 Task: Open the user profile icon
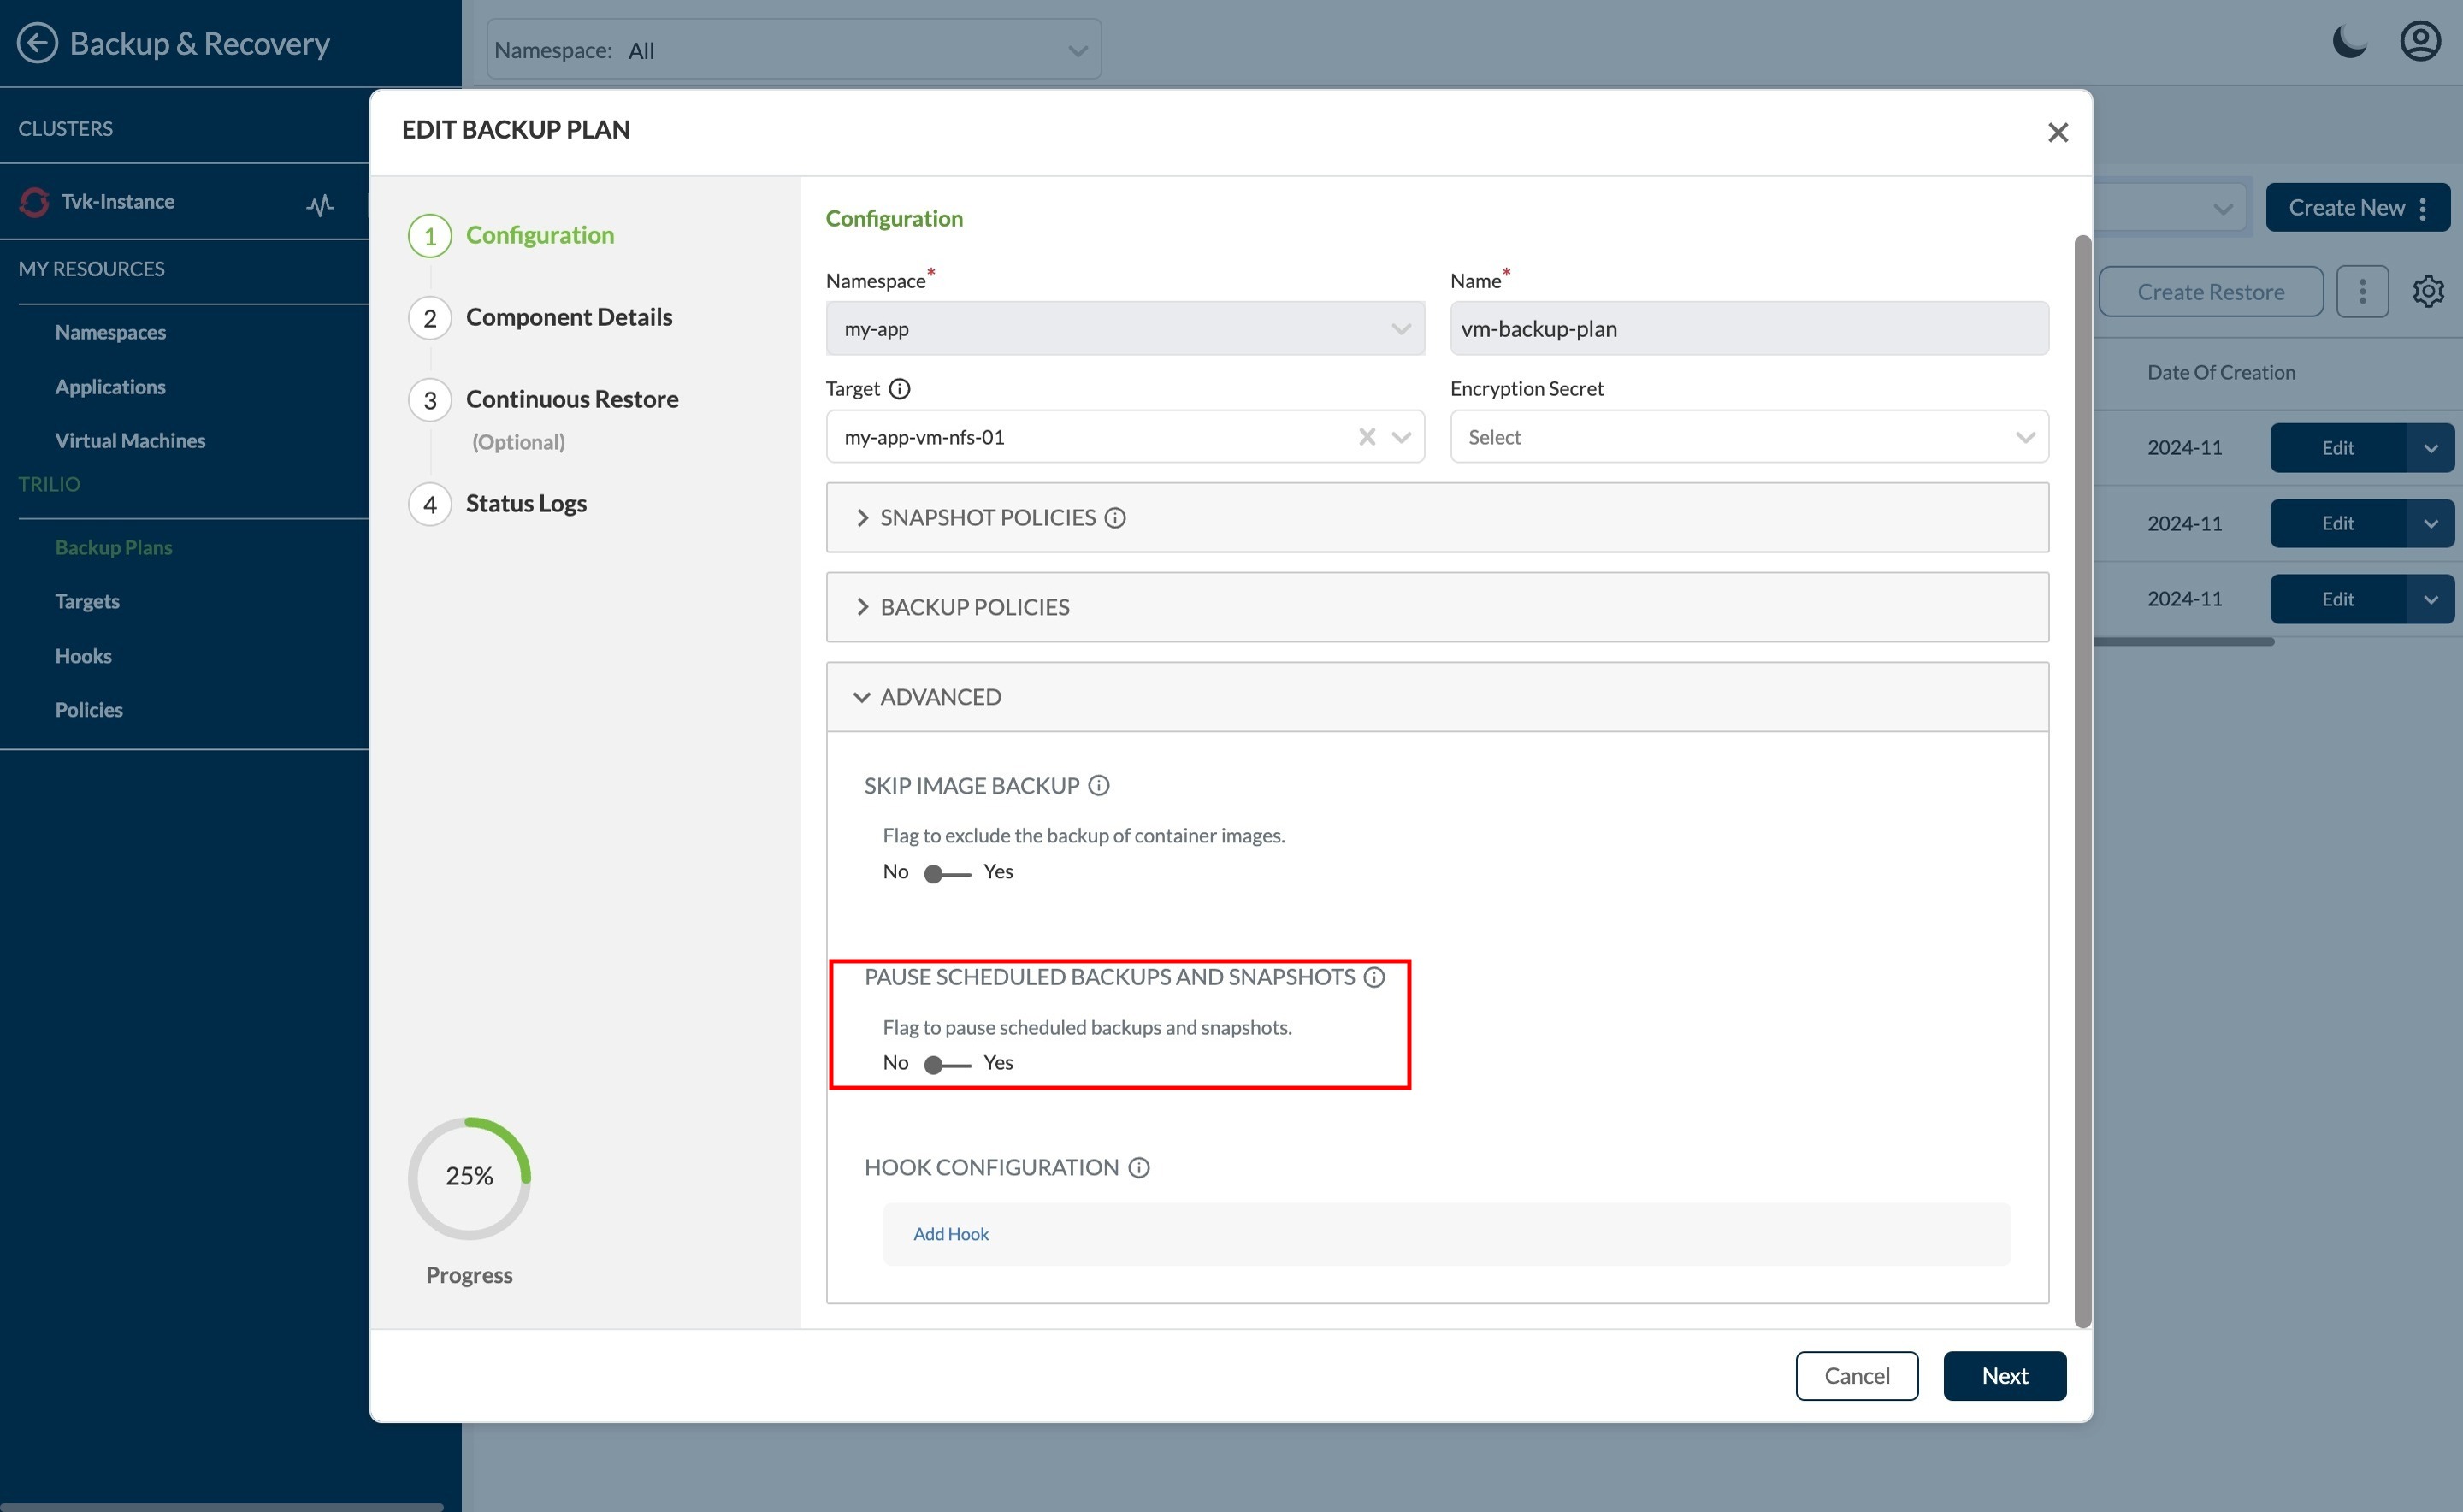coord(2420,41)
